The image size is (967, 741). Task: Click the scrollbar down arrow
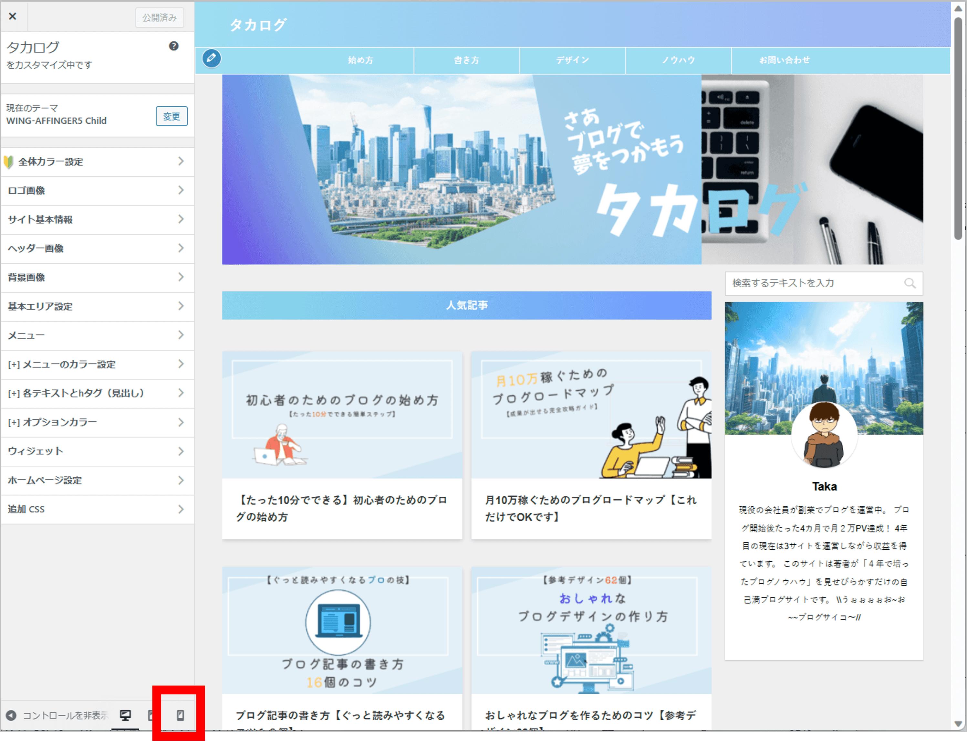tap(958, 724)
